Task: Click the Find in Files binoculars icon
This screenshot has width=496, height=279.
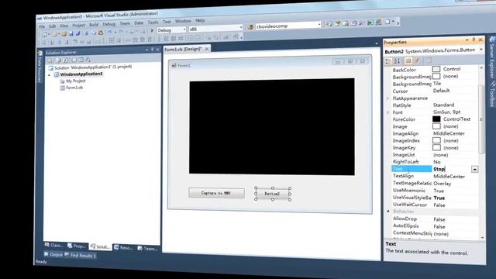Action: tap(250, 27)
